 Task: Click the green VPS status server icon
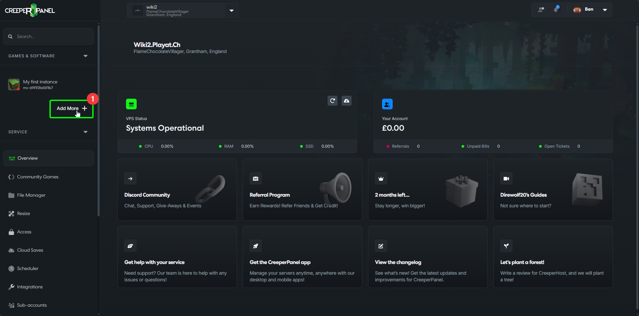[131, 104]
